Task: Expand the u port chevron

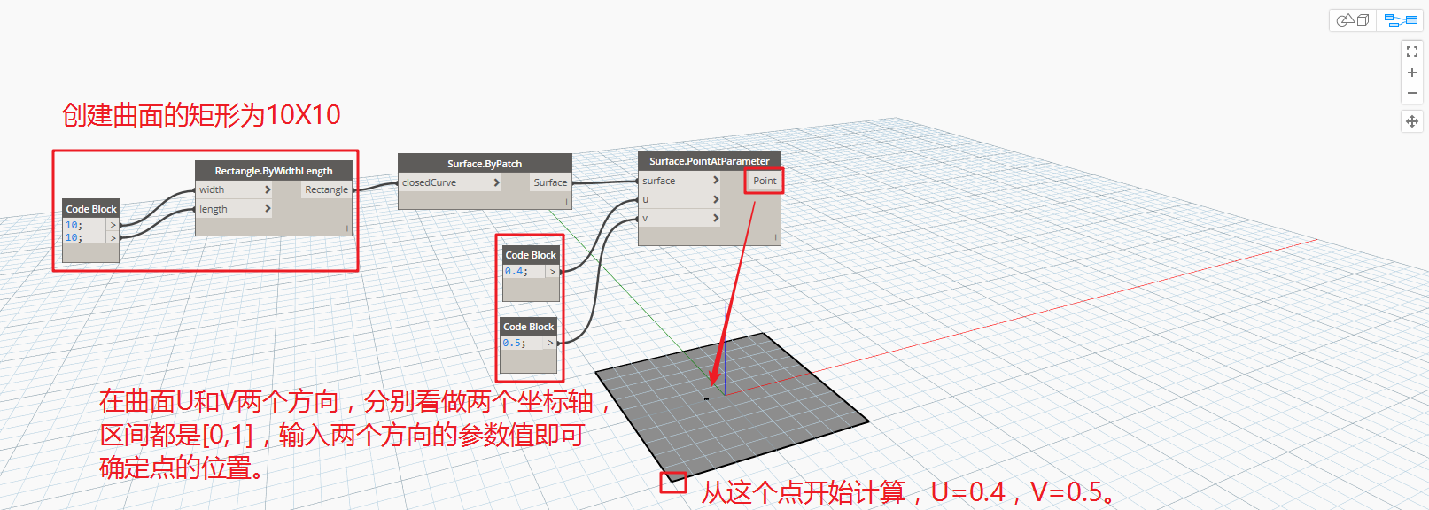Action: (716, 199)
